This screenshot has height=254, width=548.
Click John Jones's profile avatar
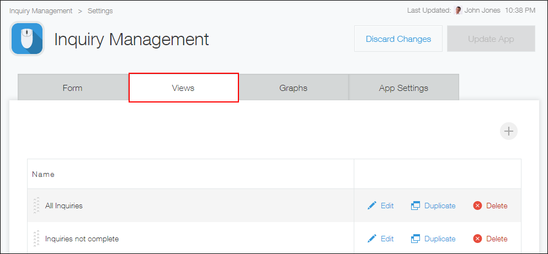[458, 10]
